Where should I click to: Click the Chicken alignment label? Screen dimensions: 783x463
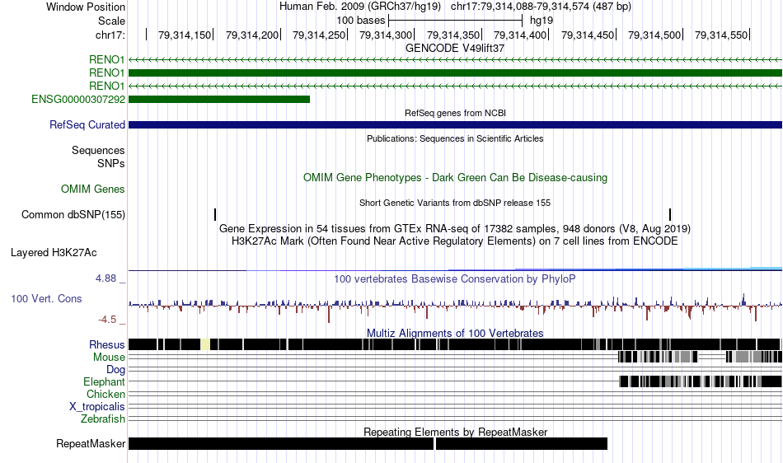pyautogui.click(x=105, y=394)
